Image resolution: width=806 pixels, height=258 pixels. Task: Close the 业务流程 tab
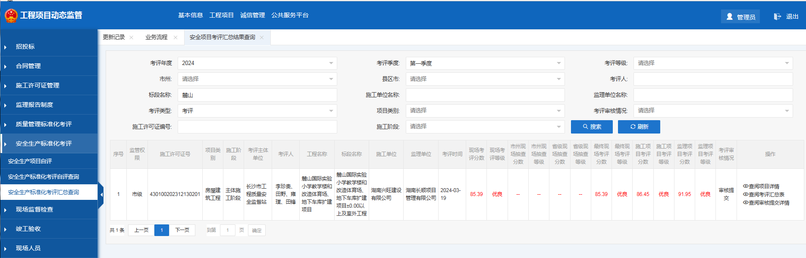(176, 37)
